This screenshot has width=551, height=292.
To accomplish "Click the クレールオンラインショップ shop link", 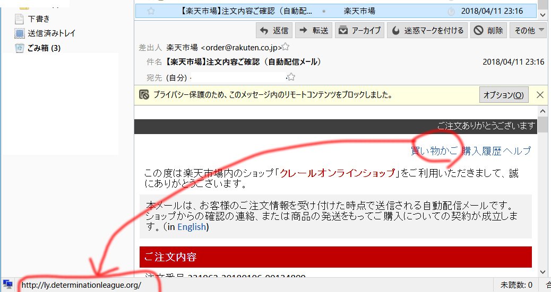I will (338, 173).
